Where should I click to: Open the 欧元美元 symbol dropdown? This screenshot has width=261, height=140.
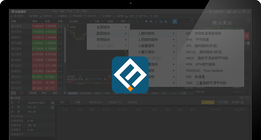(x=80, y=21)
